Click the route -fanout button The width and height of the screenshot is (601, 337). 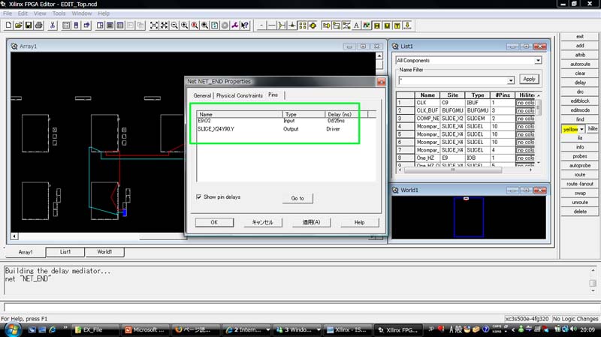tap(580, 184)
